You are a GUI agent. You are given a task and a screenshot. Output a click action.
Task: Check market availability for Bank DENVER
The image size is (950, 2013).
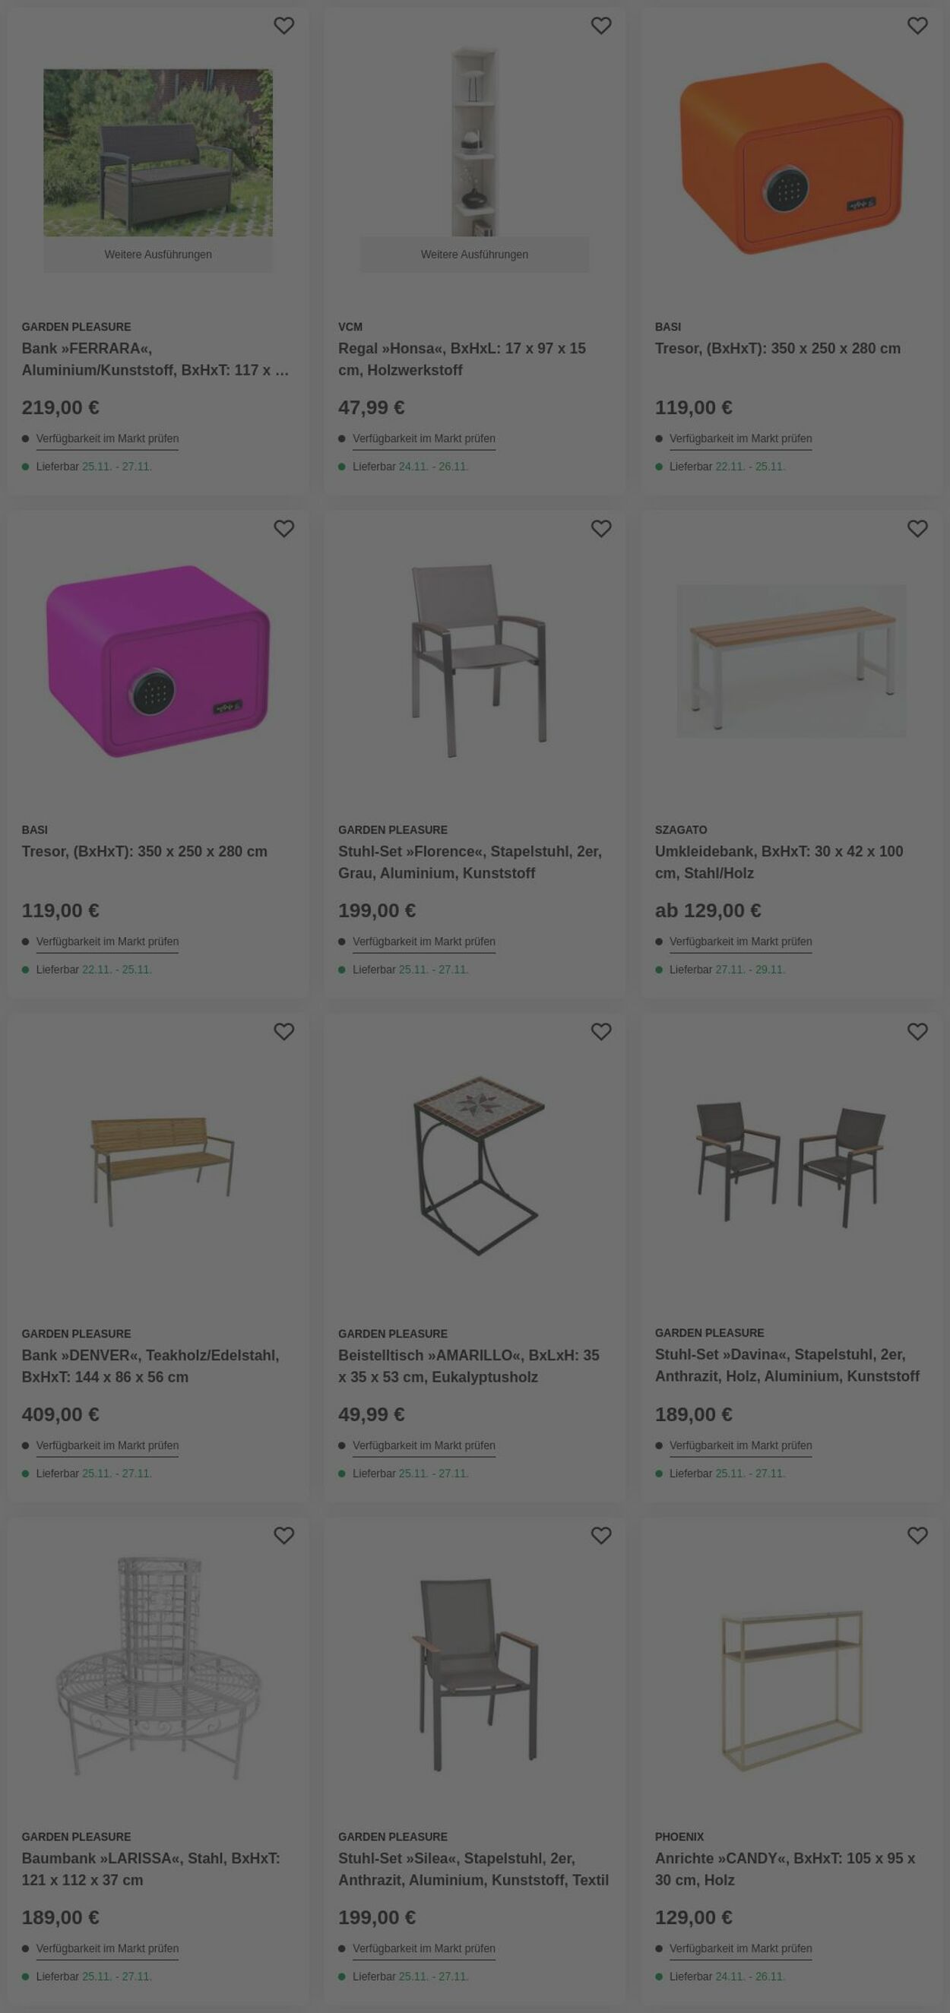tap(107, 1445)
